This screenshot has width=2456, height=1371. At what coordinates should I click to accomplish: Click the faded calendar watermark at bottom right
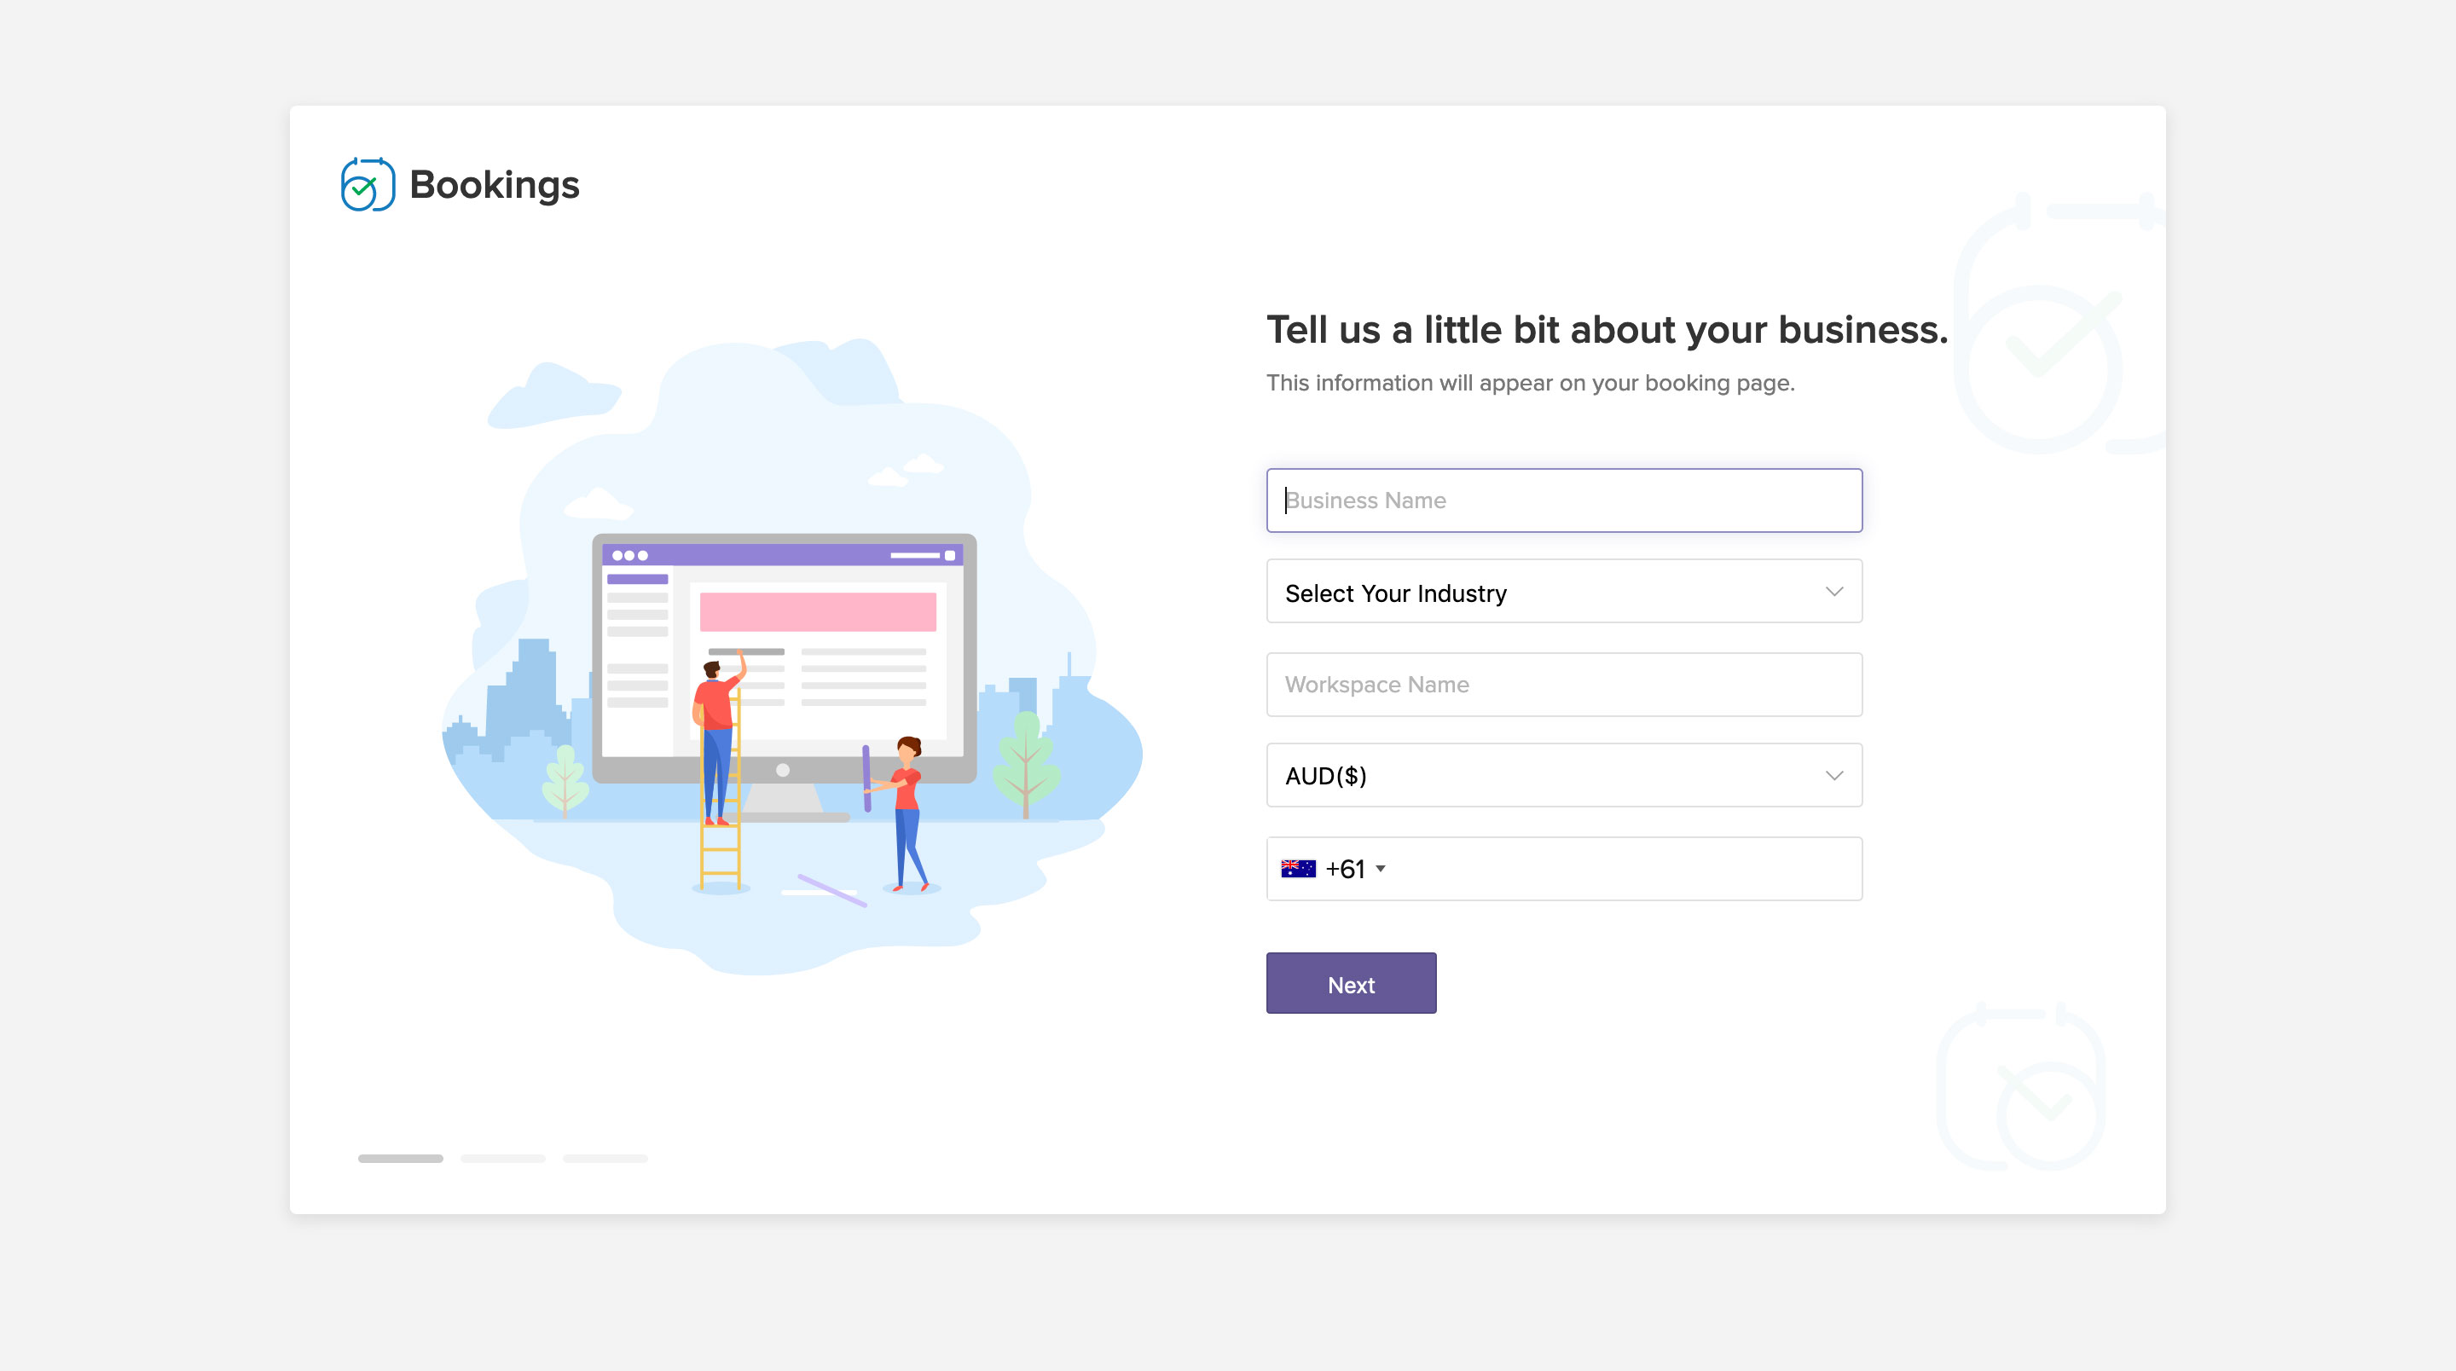(2021, 1087)
